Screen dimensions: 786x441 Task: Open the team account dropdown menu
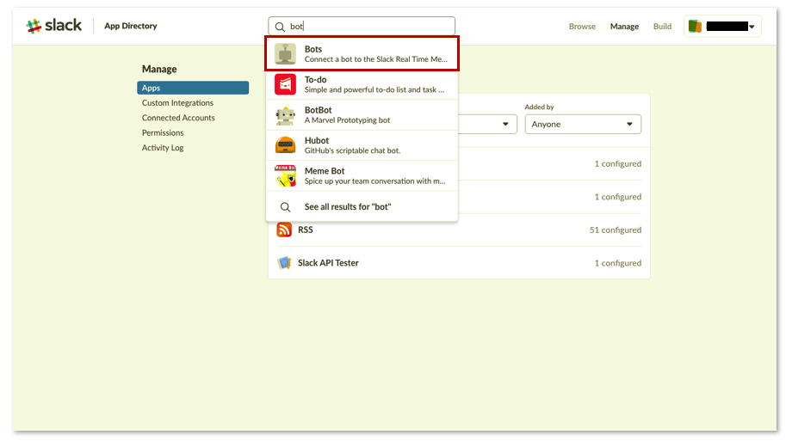click(x=723, y=27)
